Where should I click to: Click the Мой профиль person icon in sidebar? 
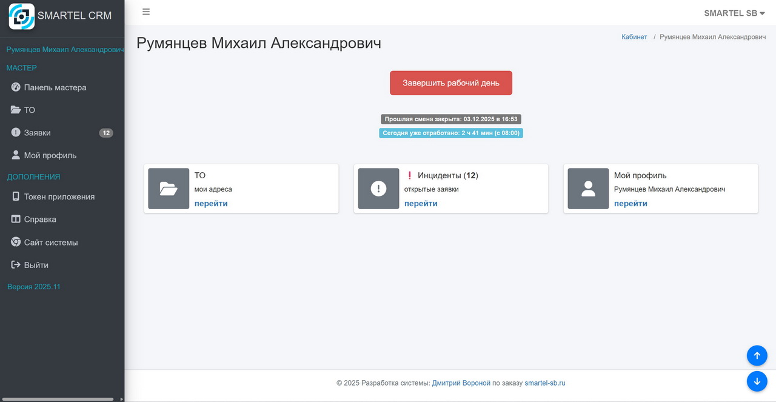(16, 155)
